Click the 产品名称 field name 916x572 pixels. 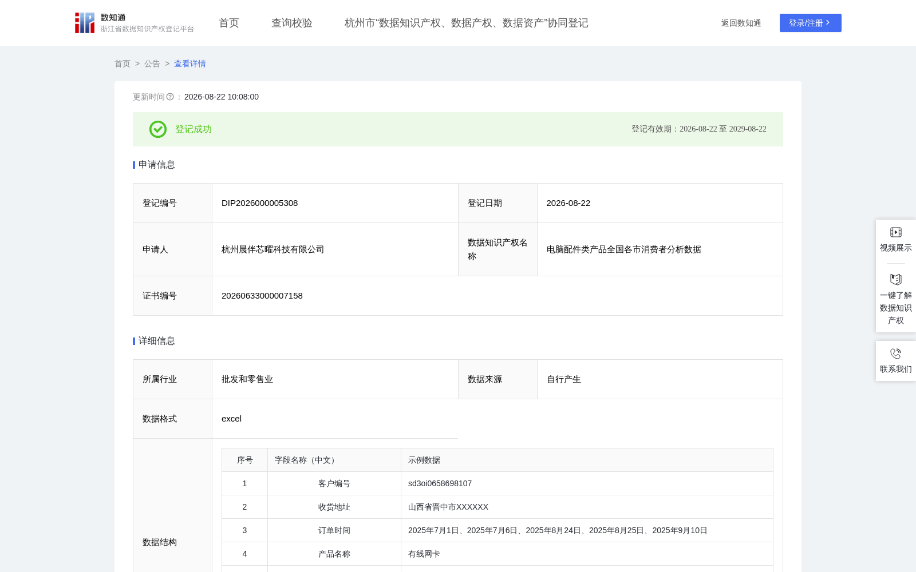point(334,554)
